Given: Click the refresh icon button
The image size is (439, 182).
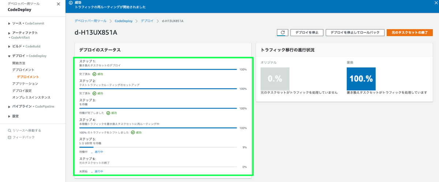Looking at the screenshot, I should tap(282, 32).
